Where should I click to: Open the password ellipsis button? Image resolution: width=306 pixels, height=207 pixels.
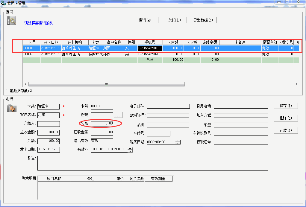click(x=118, y=115)
